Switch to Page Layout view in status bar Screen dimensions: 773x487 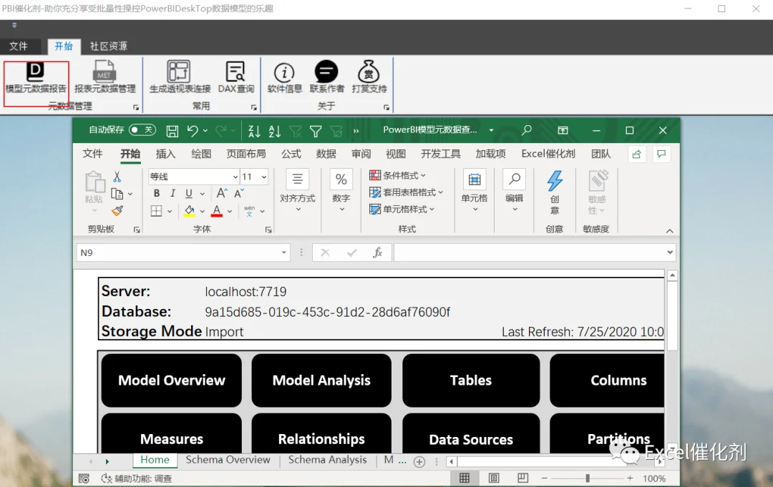493,478
